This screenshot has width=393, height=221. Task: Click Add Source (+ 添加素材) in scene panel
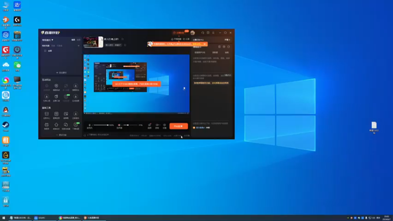click(61, 73)
